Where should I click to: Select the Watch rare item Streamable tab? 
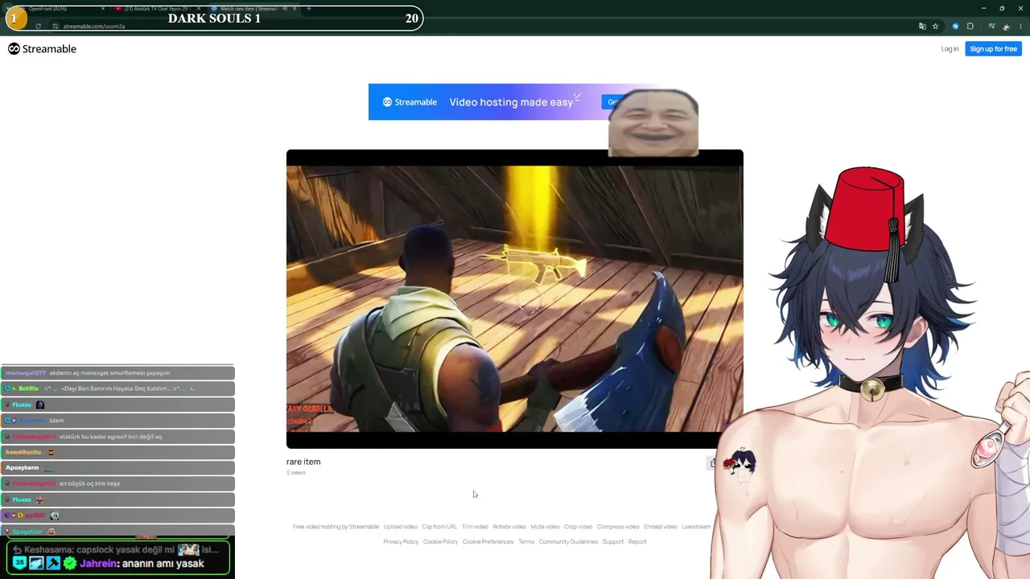point(253,9)
